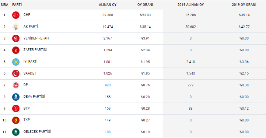This screenshot has height=138, width=266.
Task: Click the 2019 OY ORANI header
Action: point(244,5)
